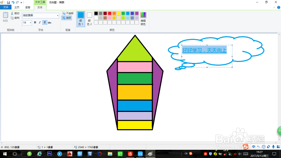Select 透明 transparent background option
Screen dimensions: 281x158
[67, 18]
